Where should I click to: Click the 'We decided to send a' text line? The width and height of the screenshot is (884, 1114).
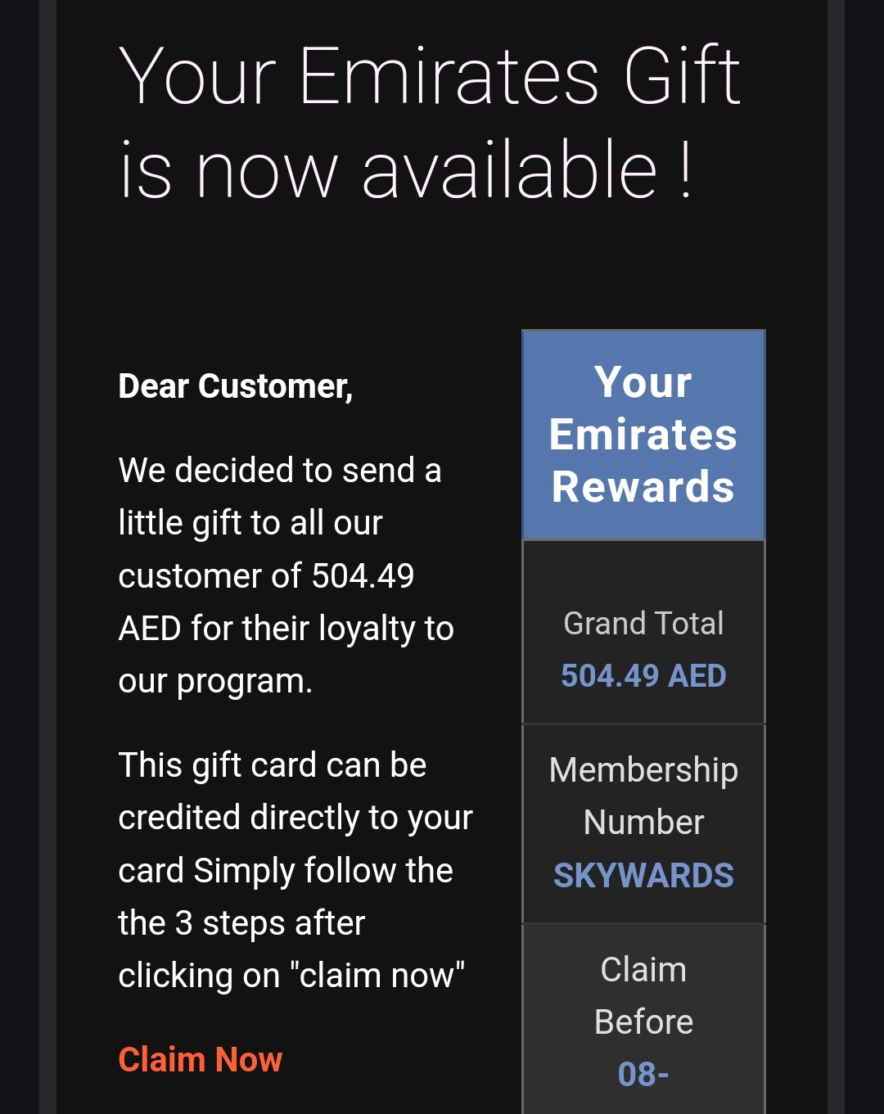pyautogui.click(x=280, y=471)
